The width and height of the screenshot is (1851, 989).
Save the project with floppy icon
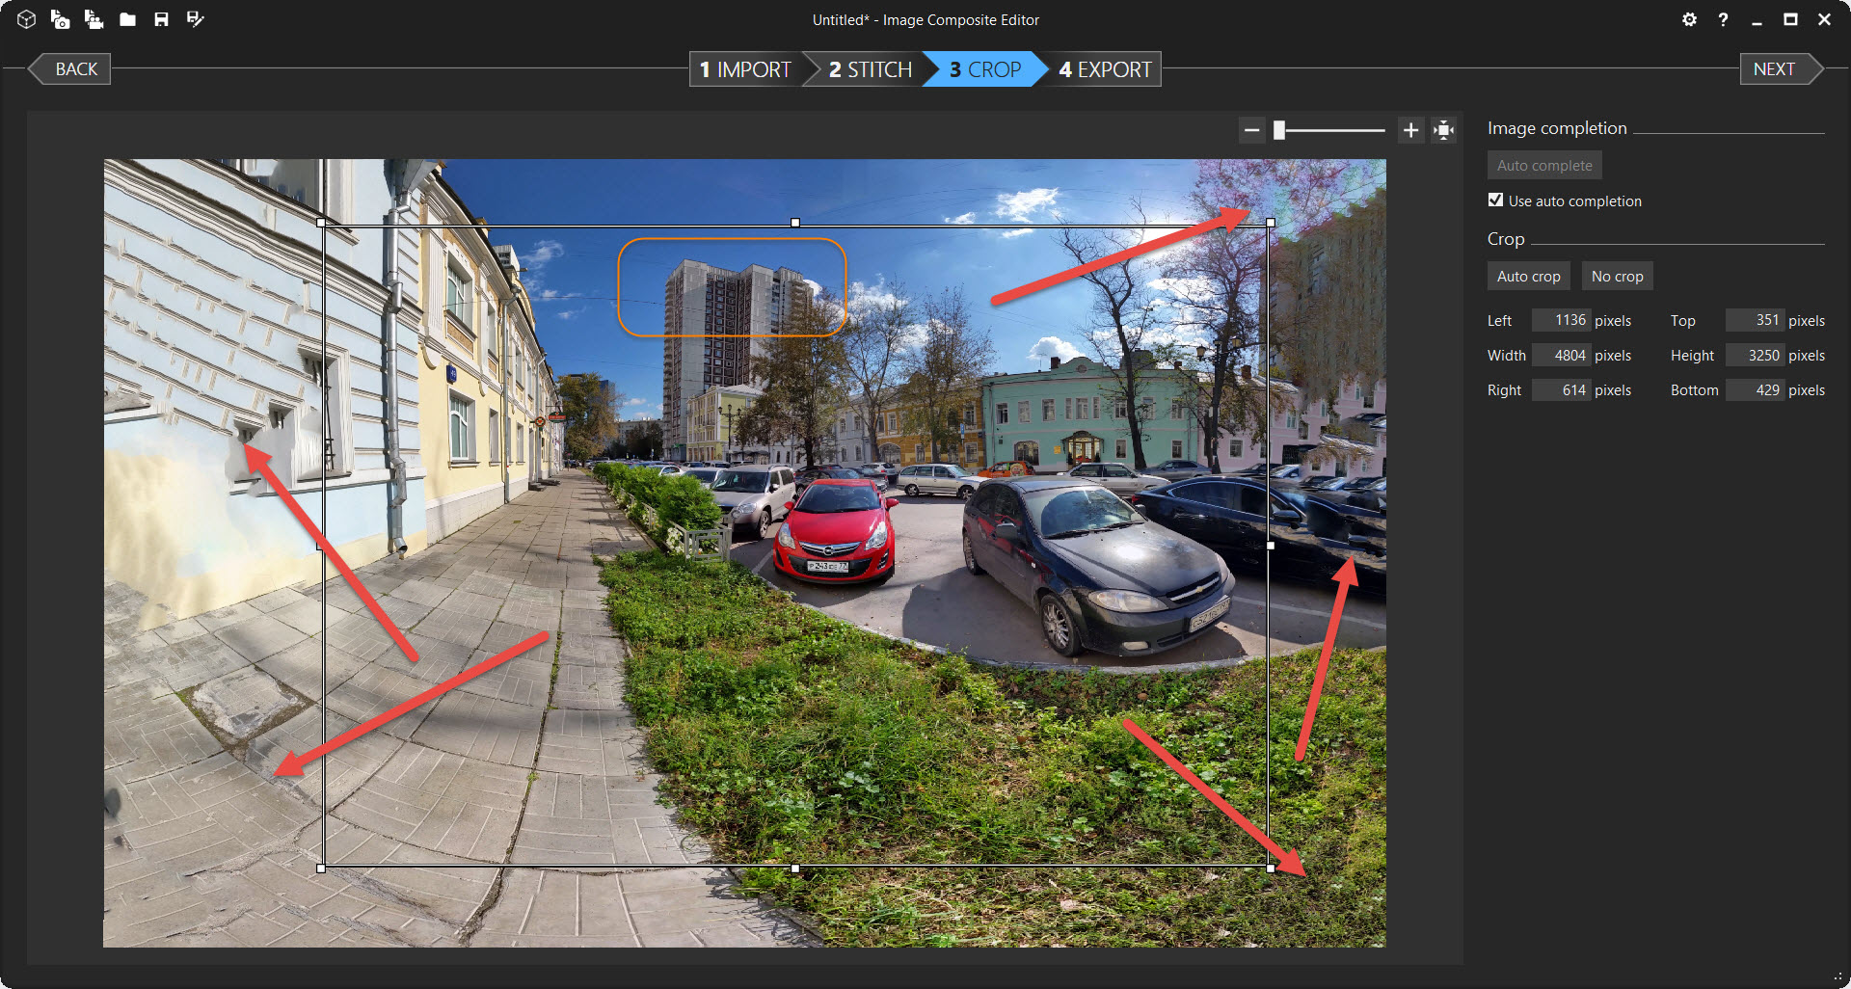tap(161, 19)
